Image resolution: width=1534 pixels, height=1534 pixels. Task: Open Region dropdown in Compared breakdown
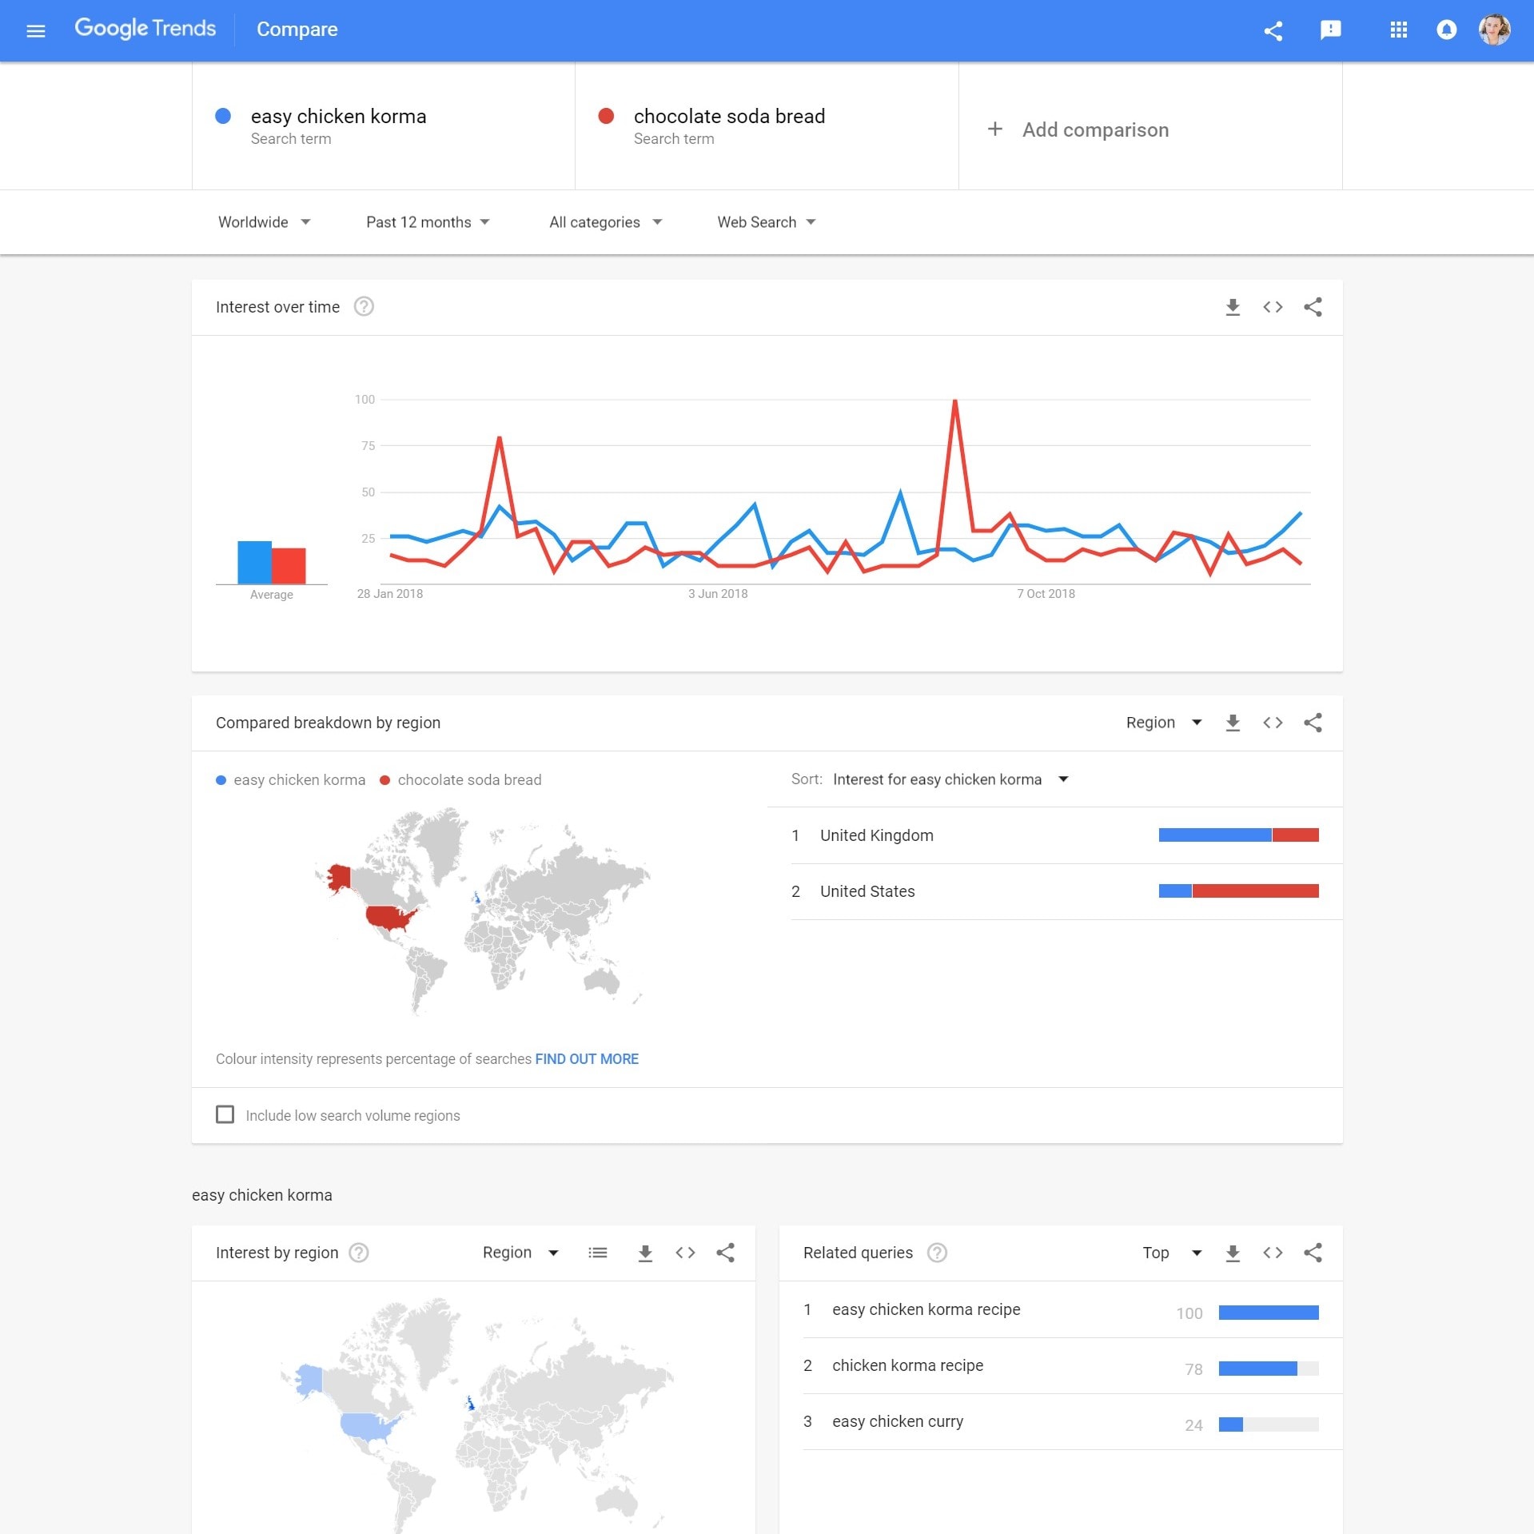coord(1164,723)
